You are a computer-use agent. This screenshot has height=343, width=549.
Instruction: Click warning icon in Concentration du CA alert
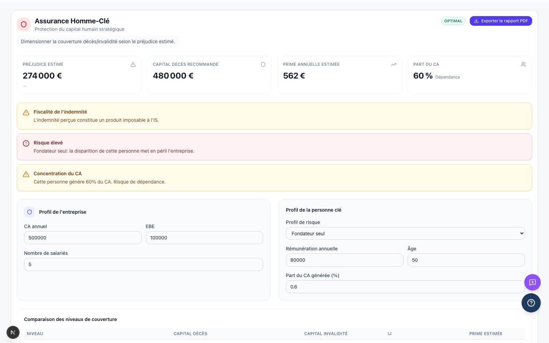(26, 174)
